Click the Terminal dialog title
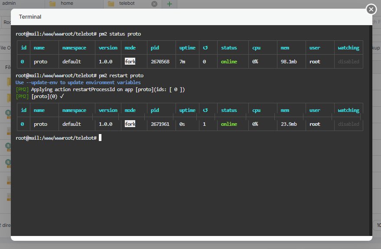This screenshot has height=249, width=381. click(30, 17)
